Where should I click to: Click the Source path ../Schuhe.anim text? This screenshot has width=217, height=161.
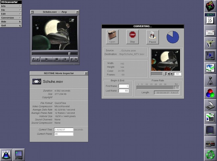coord(127,50)
